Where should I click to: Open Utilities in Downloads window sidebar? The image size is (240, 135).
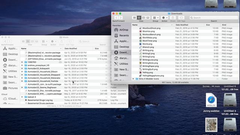pyautogui.click(x=121, y=64)
